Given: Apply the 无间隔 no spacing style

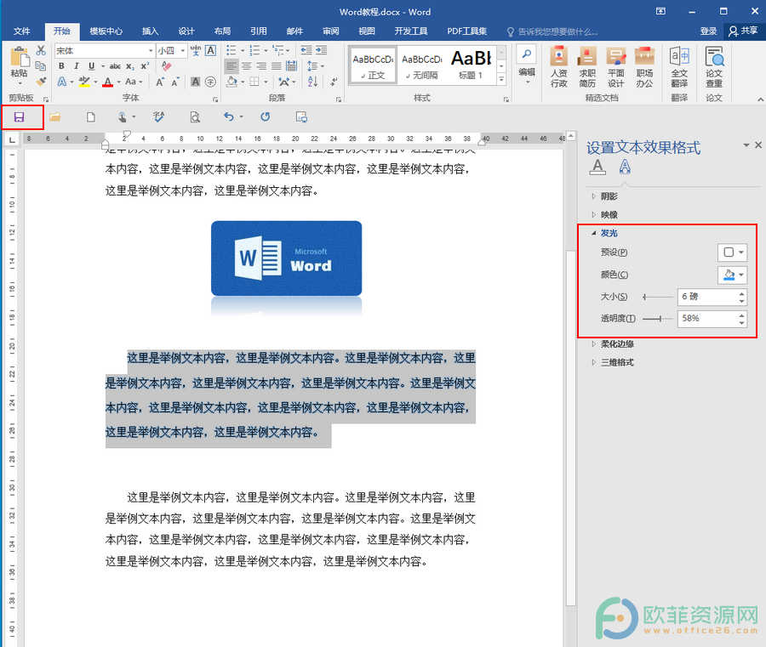Looking at the screenshot, I should pyautogui.click(x=421, y=65).
